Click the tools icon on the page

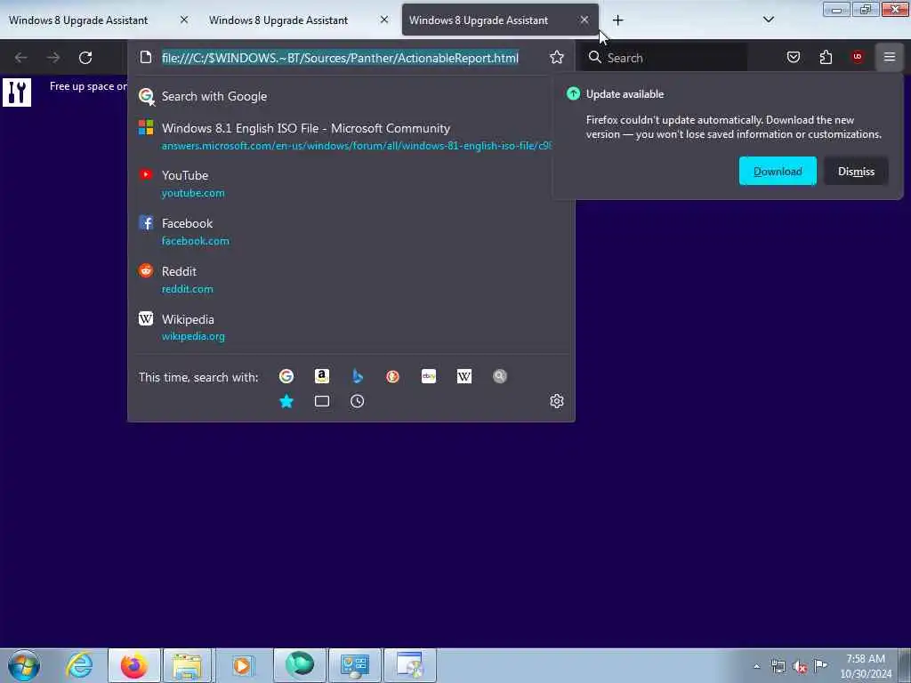point(17,92)
